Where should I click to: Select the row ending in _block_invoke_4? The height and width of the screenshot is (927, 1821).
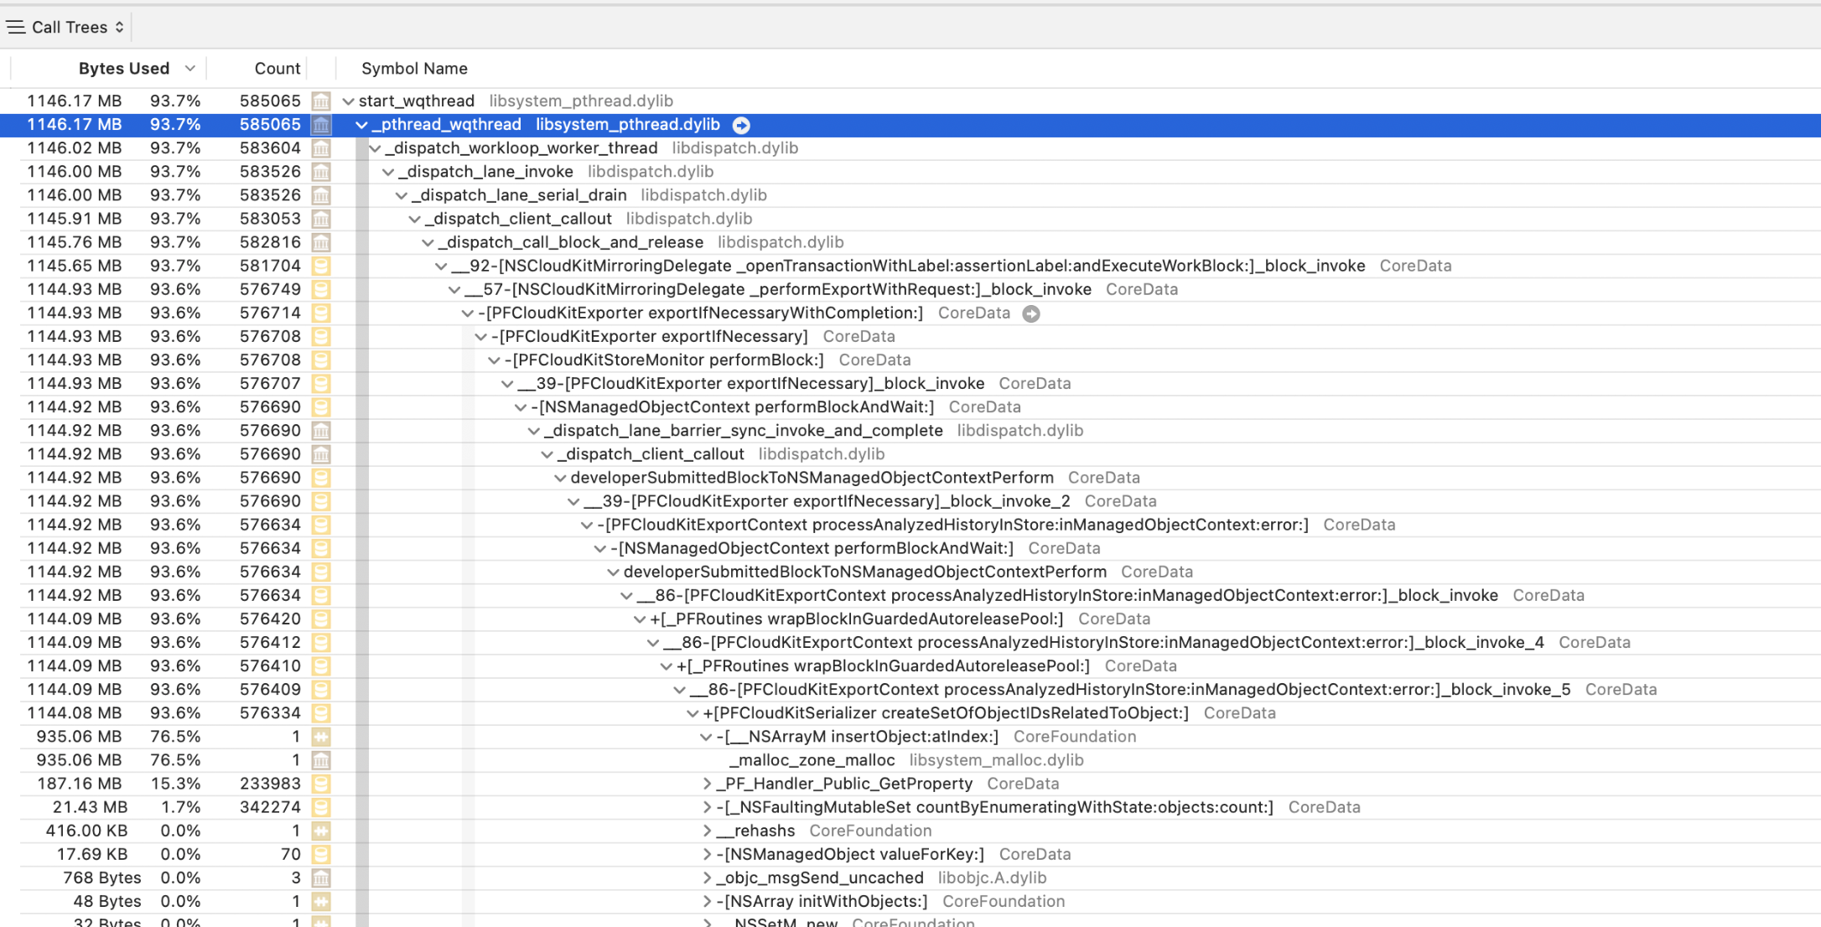(910, 642)
